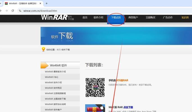Screen dimensions: 192x112
Task: Open the 立即购买 navigation item
Action: [150, 17]
